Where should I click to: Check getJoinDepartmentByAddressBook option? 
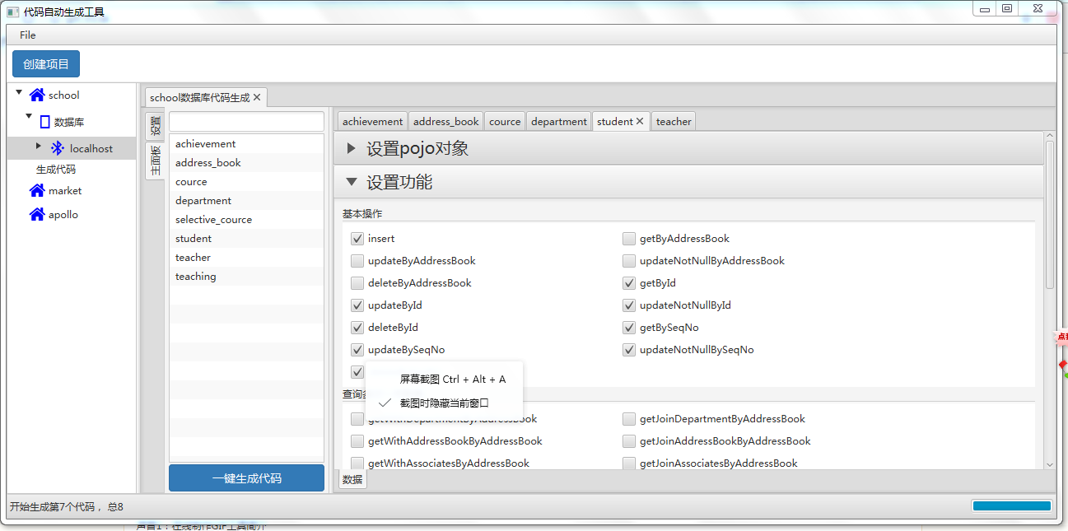(x=629, y=419)
